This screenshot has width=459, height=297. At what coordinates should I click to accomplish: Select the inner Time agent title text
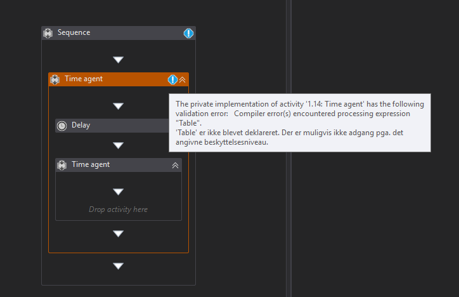click(x=91, y=164)
